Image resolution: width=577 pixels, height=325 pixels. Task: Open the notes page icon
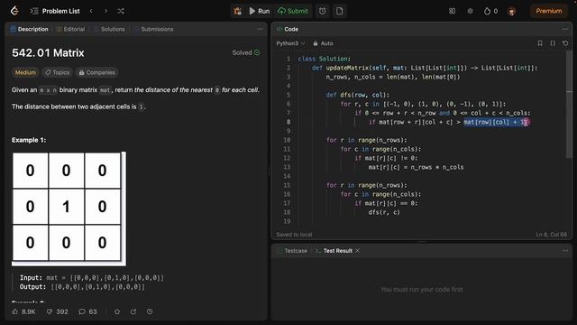pyautogui.click(x=339, y=11)
